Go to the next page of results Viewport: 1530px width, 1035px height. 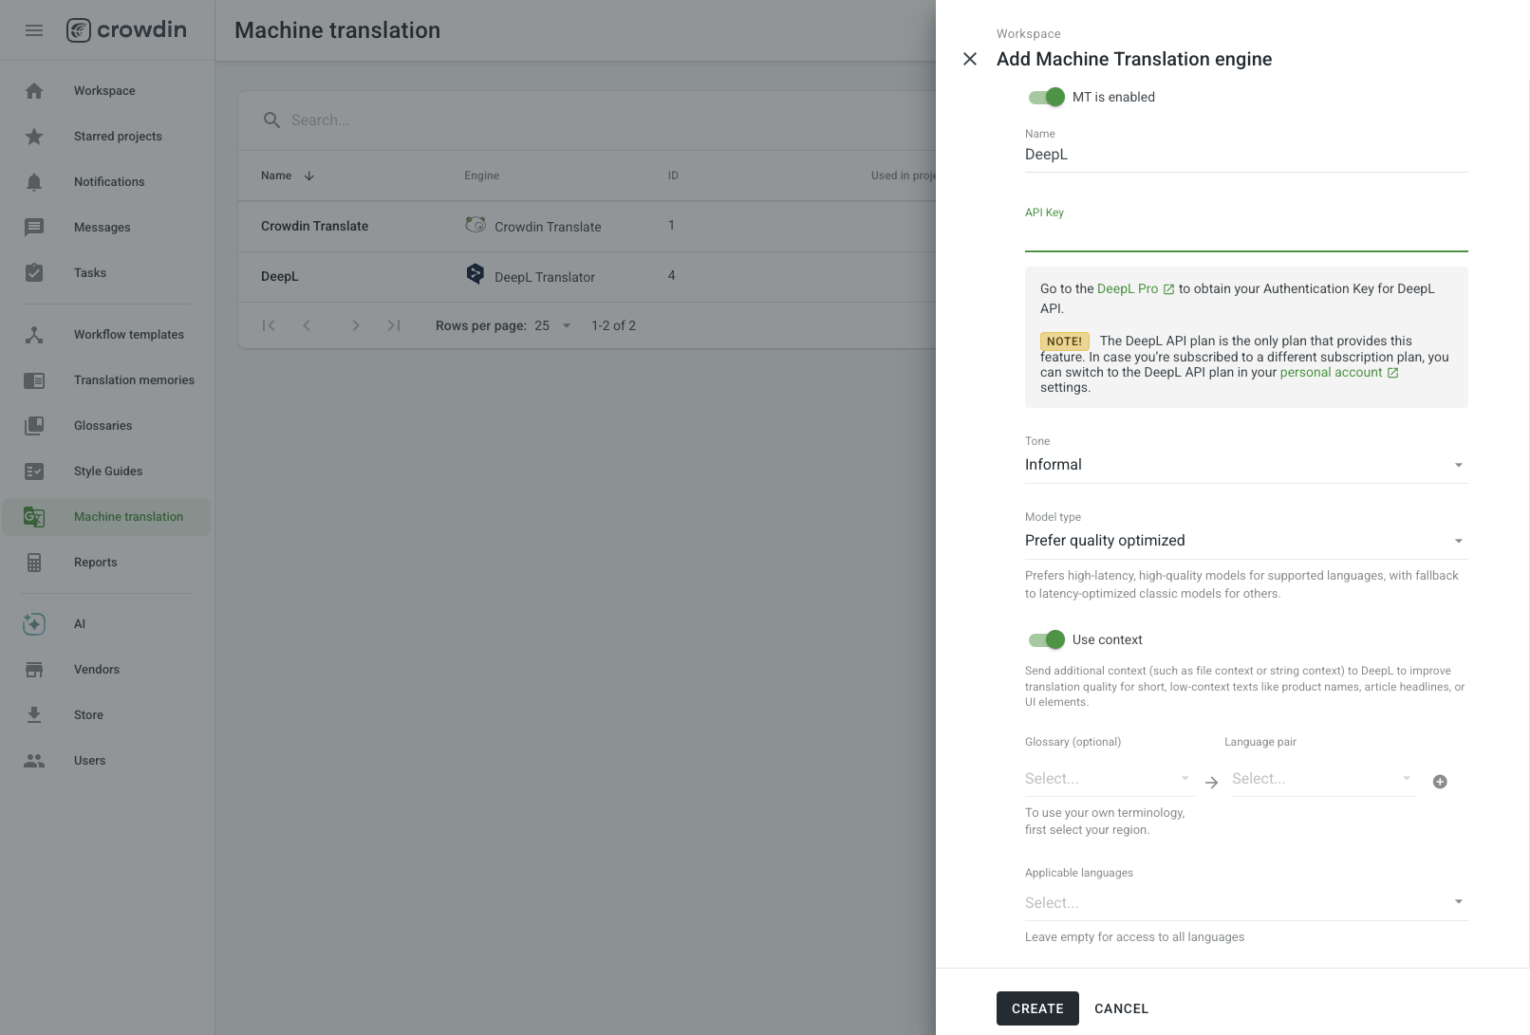point(356,325)
